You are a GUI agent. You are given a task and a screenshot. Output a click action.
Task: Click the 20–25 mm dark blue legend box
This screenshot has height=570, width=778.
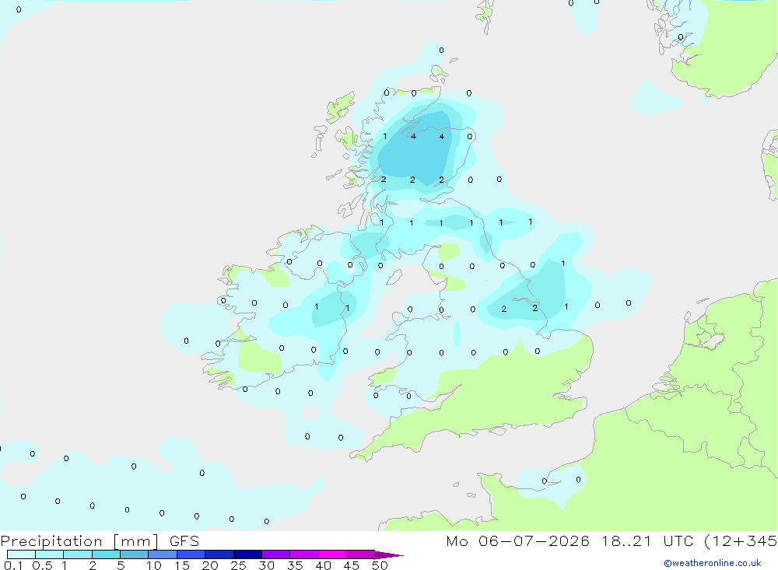pos(219,554)
